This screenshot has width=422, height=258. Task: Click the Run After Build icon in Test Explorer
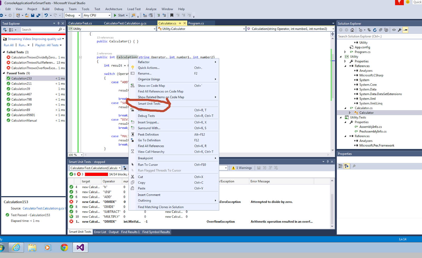(5, 30)
